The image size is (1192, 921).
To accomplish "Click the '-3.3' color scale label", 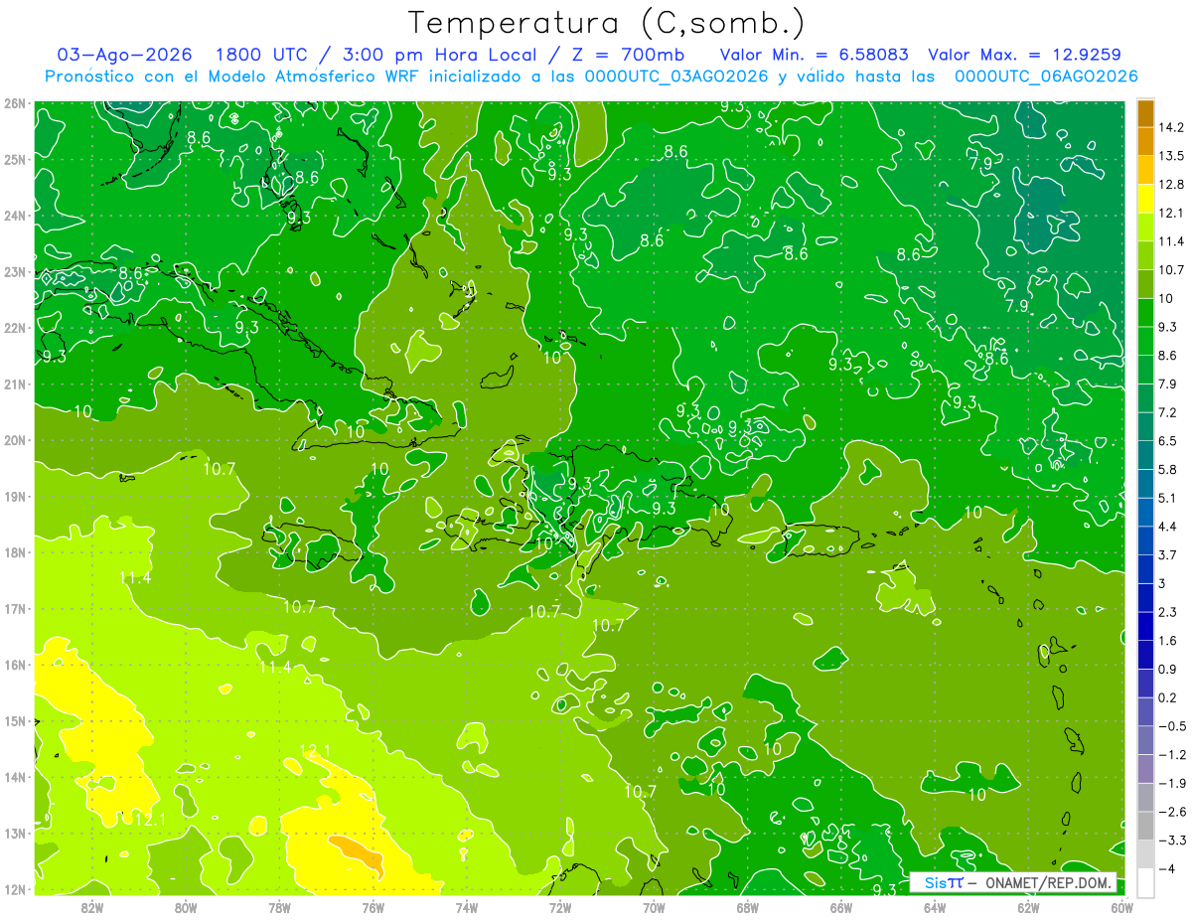I will pyautogui.click(x=1171, y=841).
